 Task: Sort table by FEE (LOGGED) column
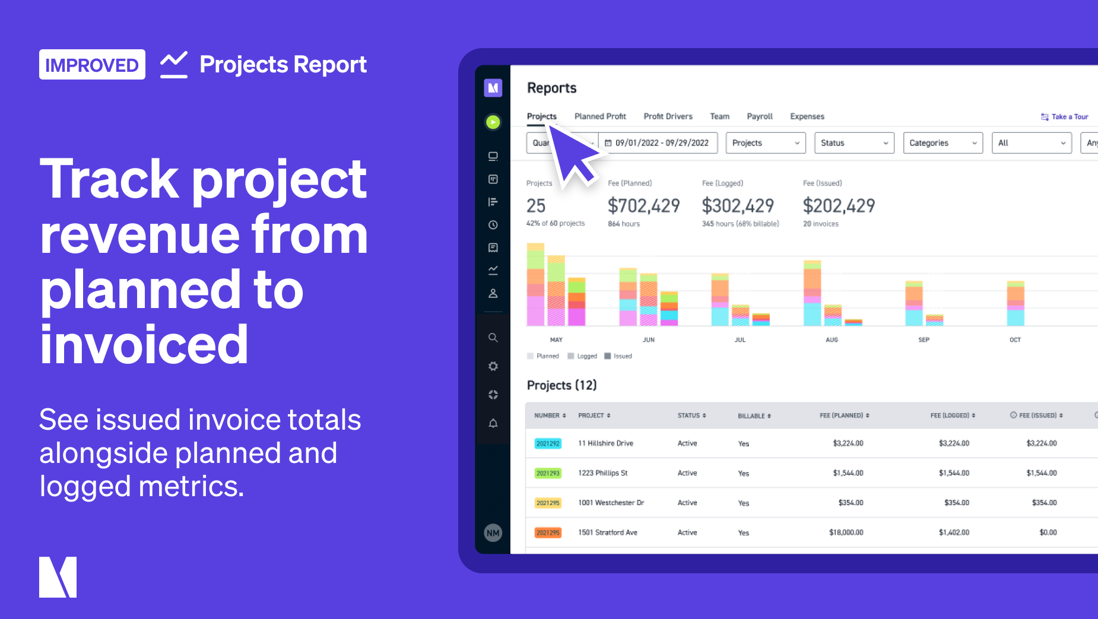coord(973,416)
